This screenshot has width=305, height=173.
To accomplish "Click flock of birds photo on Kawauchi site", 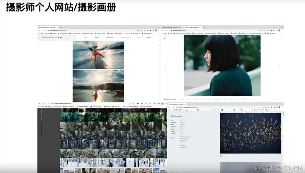I will click(x=251, y=133).
